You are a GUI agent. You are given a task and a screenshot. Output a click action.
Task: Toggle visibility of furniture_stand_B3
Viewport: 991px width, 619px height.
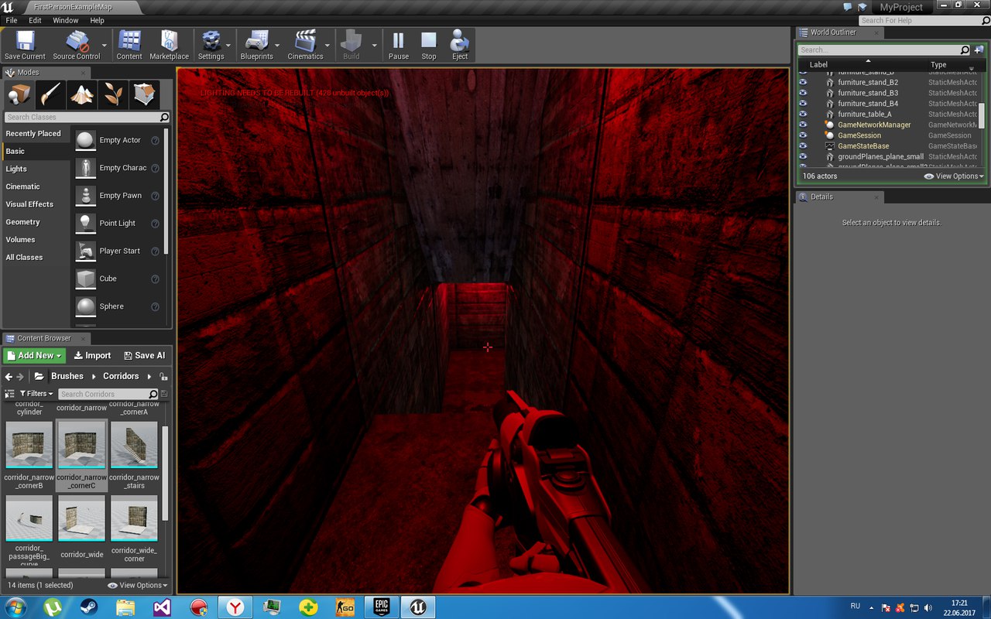803,93
